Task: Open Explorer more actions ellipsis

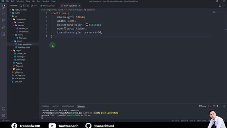Action: 35,6
